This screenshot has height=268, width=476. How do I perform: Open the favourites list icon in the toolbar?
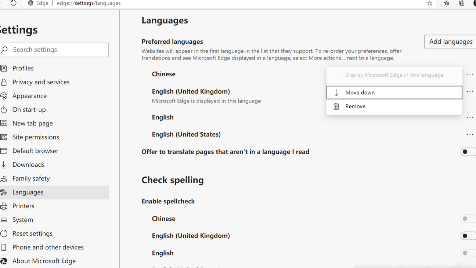coord(446,3)
